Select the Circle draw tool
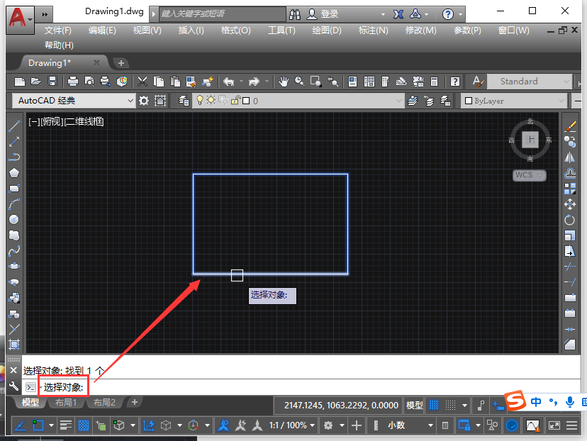 pos(14,220)
